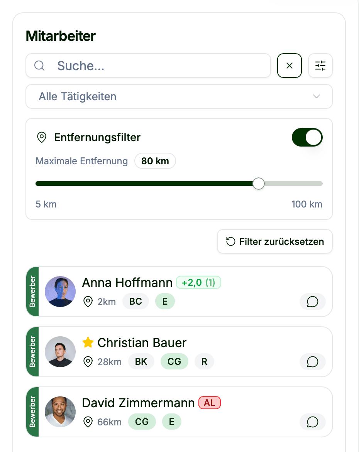Open Christian Bauer's name entry
This screenshot has width=359, height=452.
[x=142, y=342]
